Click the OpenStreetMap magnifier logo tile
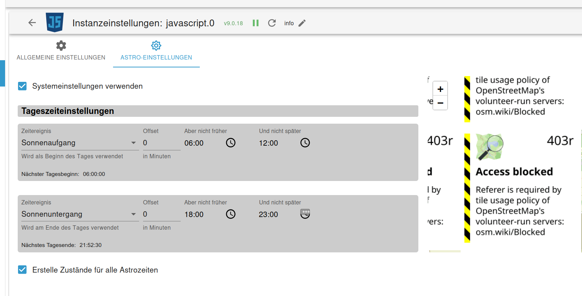This screenshot has height=296, width=582. tap(490, 147)
